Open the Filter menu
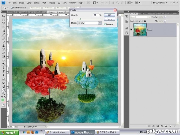The width and height of the screenshot is (180, 135). click(44, 3)
